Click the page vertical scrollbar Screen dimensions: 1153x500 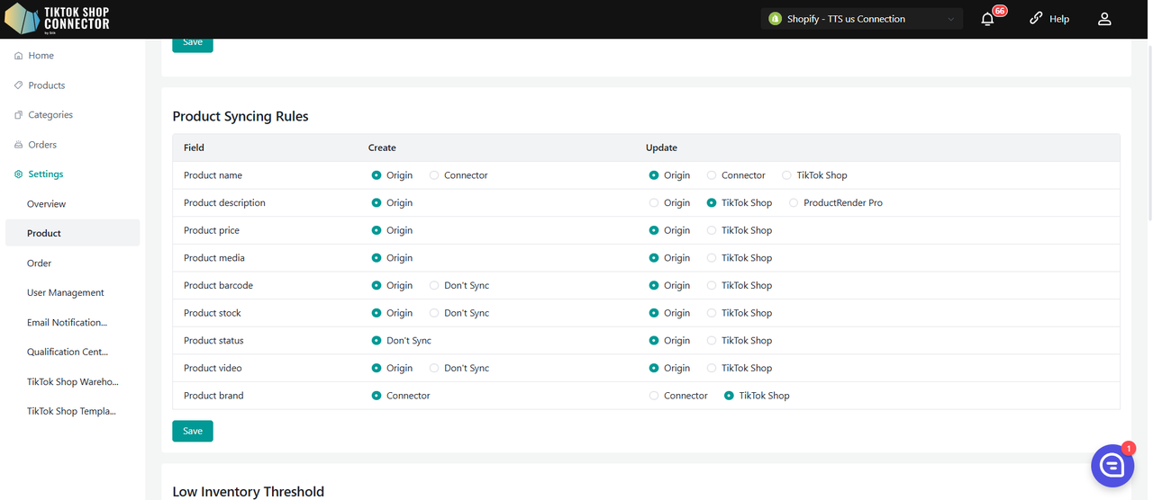point(1148,135)
